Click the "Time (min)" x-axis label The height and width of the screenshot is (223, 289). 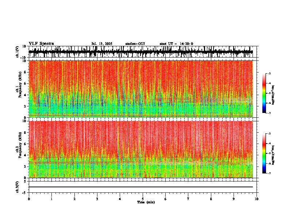146,202
